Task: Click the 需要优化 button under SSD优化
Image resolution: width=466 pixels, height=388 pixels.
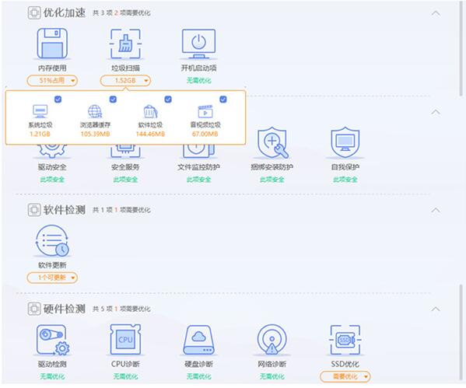Action: pyautogui.click(x=345, y=376)
